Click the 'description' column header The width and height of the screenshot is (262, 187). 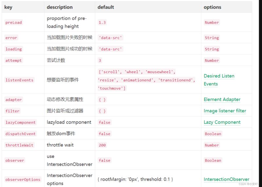click(60, 7)
